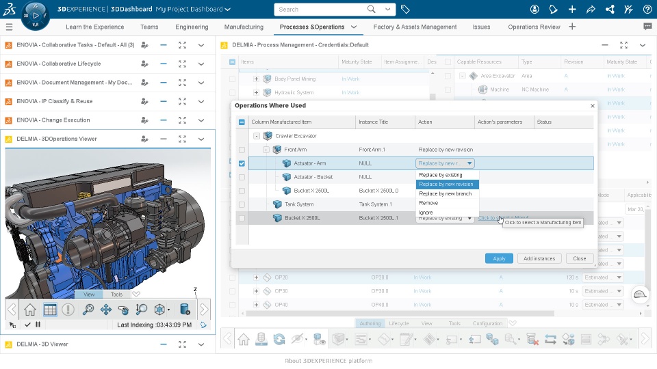This screenshot has width=657, height=369.
Task: Select the pan arrows tool in viewer
Action: (x=106, y=310)
